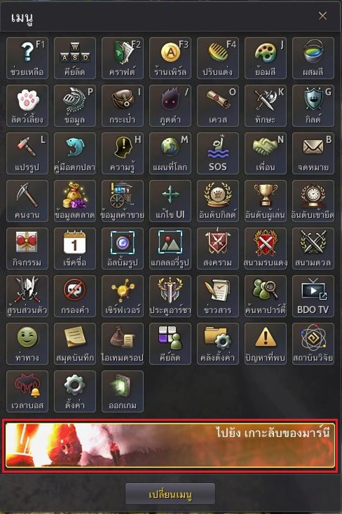Open the attendance calendar (เช็คชื่อ) icon
342x514 pixels.
tap(75, 248)
